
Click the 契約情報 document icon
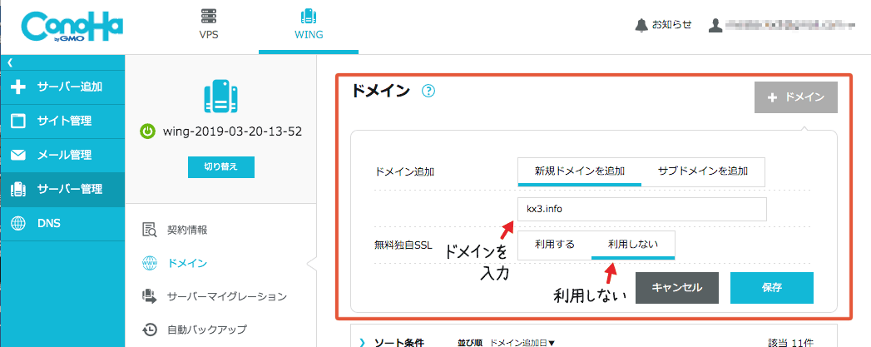(150, 230)
